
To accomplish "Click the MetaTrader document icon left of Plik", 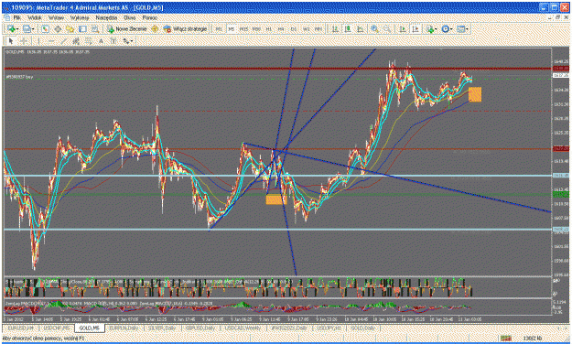I will coord(6,17).
